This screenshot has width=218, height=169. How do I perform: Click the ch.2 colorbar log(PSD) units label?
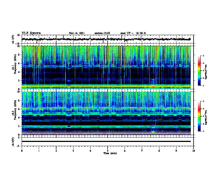click(x=206, y=117)
